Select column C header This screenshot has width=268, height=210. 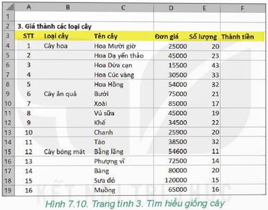[x=123, y=8]
